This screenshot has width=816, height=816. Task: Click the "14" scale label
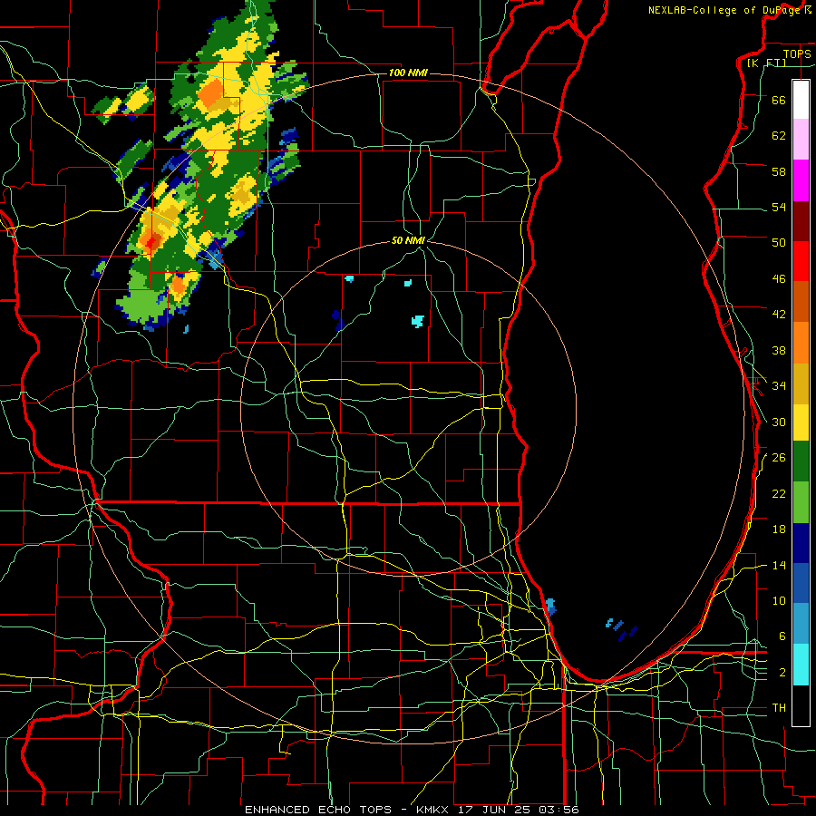click(x=779, y=565)
